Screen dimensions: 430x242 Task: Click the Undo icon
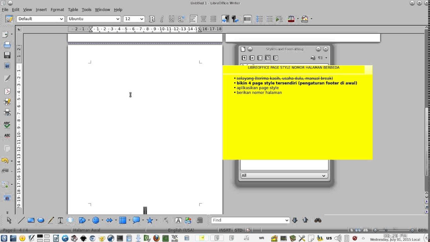click(5, 161)
